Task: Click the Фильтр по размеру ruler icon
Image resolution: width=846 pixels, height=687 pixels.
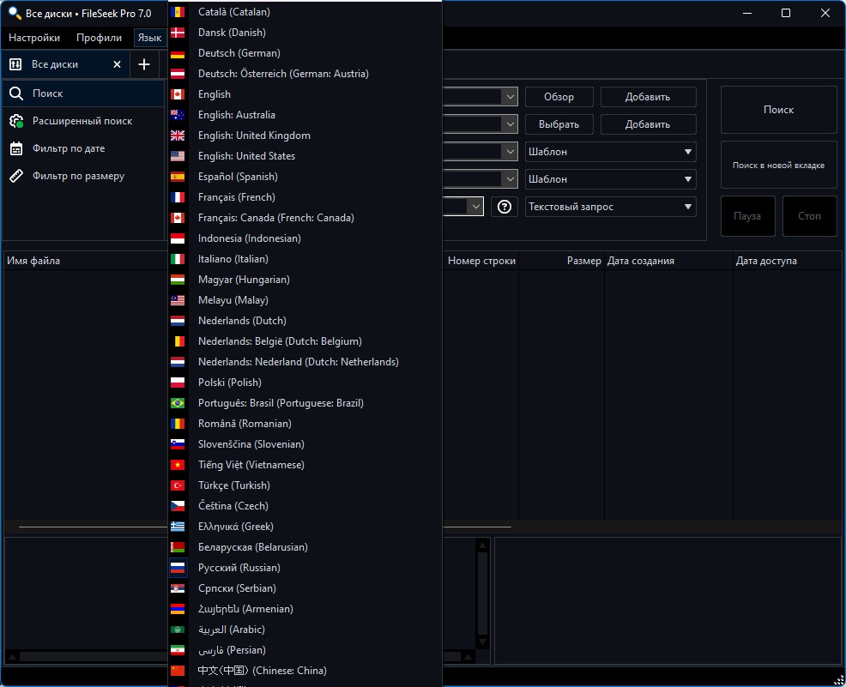Action: (x=16, y=176)
